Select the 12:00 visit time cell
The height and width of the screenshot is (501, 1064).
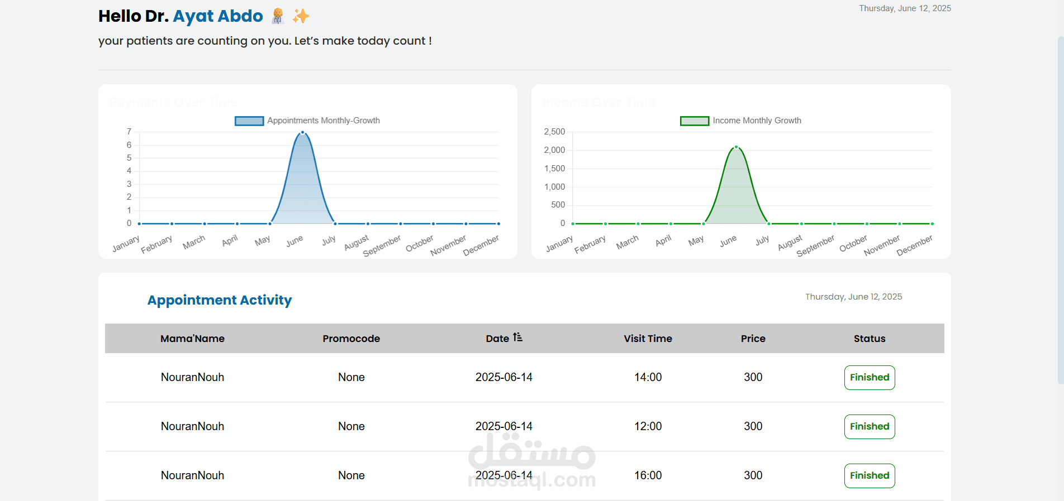click(648, 426)
